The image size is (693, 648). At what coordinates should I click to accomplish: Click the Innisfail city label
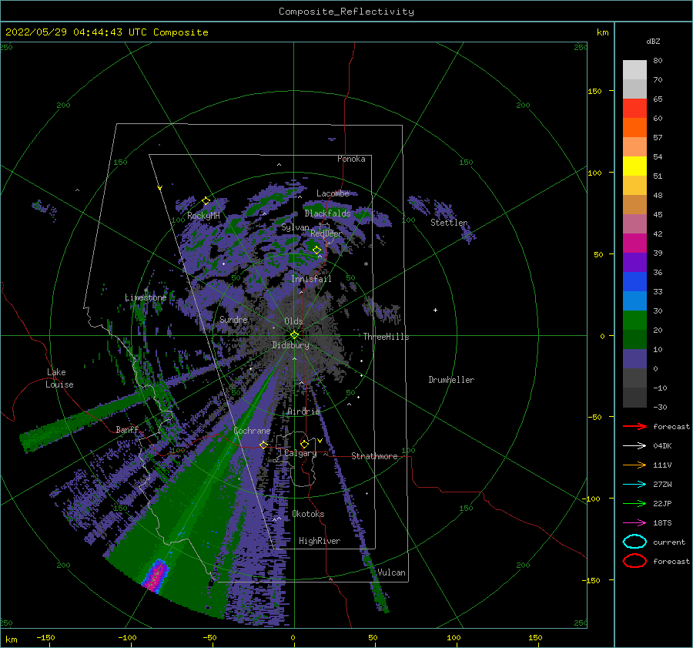311,279
